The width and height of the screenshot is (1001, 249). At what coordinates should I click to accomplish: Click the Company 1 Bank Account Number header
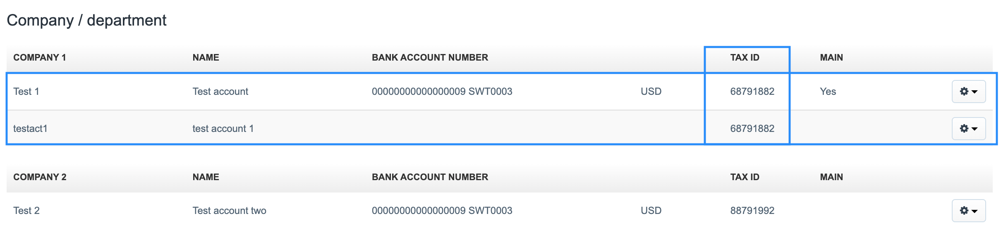click(430, 58)
